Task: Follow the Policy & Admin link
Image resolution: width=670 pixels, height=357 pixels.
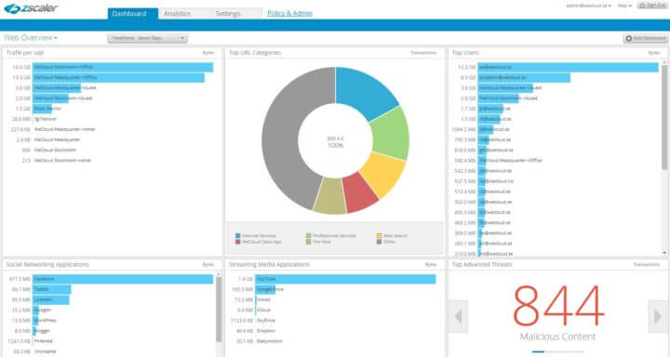Action: point(289,13)
